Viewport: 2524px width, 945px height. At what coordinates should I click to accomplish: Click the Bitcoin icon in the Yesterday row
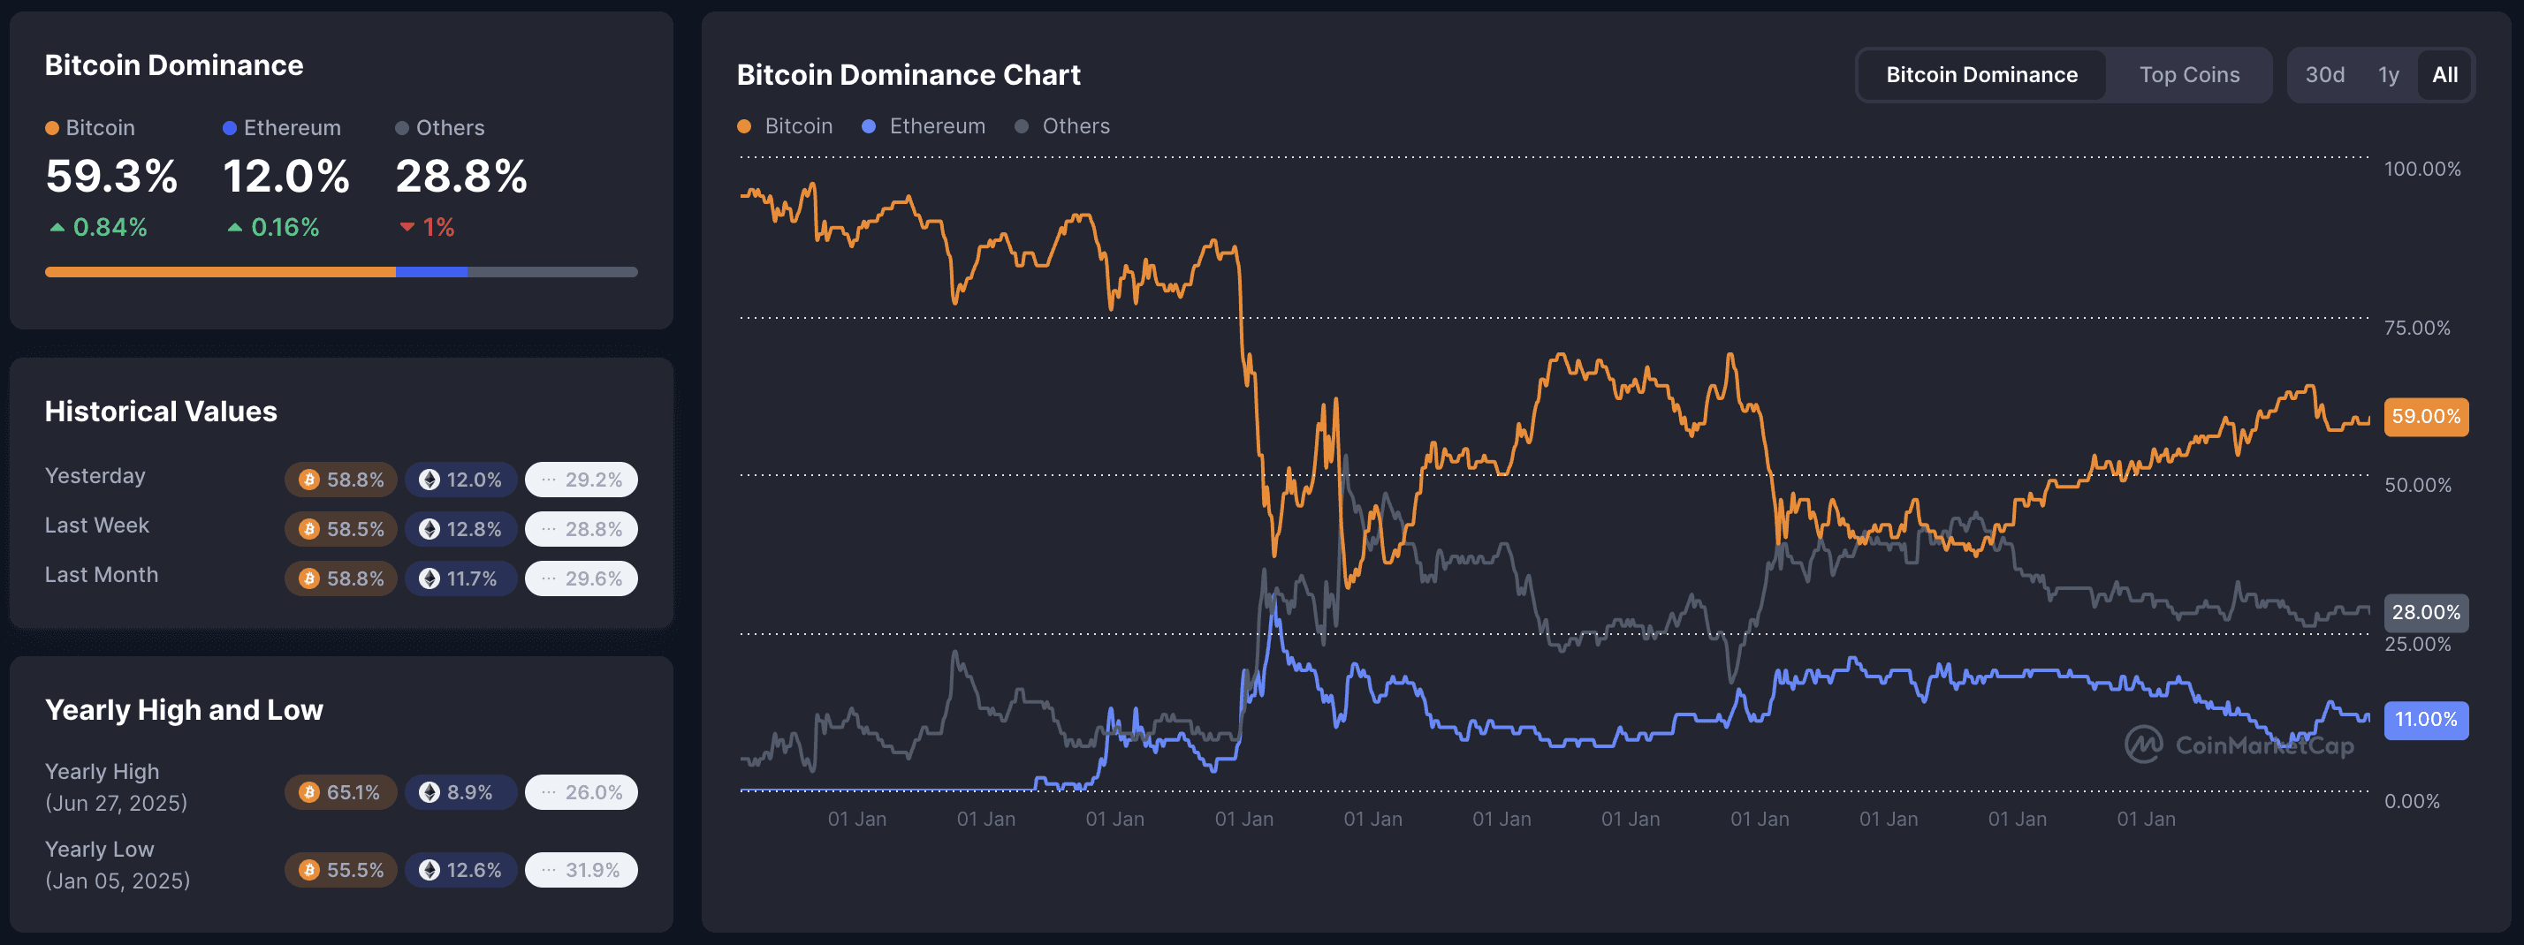click(x=308, y=479)
